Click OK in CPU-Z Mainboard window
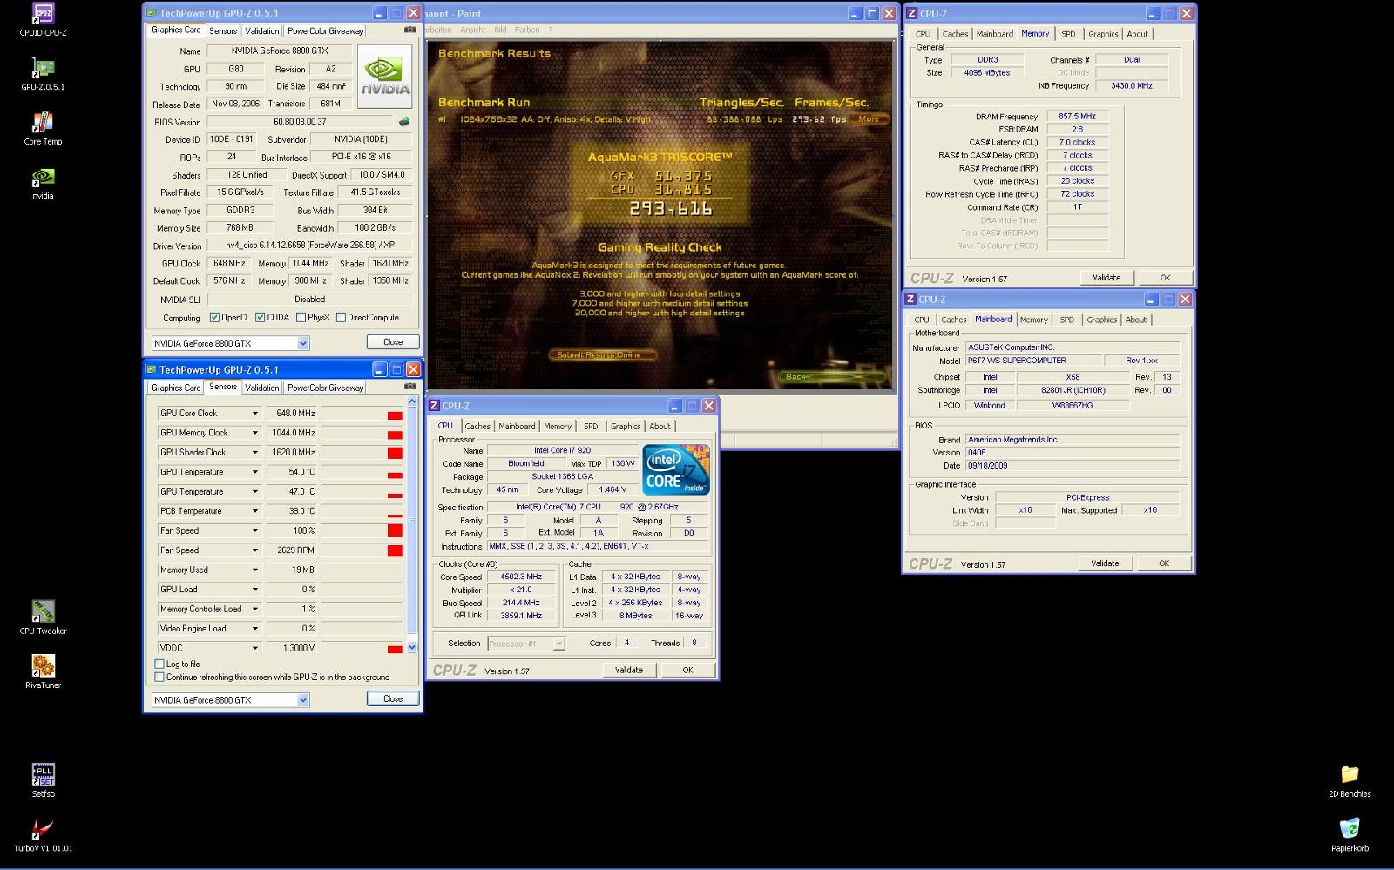The image size is (1394, 870). (1164, 563)
